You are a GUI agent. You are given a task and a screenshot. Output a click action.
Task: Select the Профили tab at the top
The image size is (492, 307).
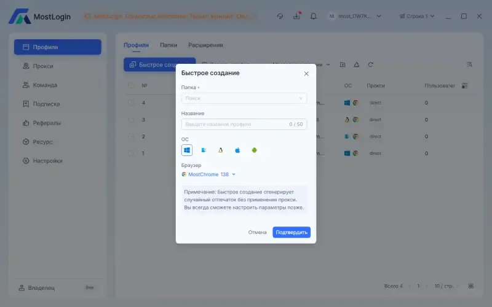(136, 45)
